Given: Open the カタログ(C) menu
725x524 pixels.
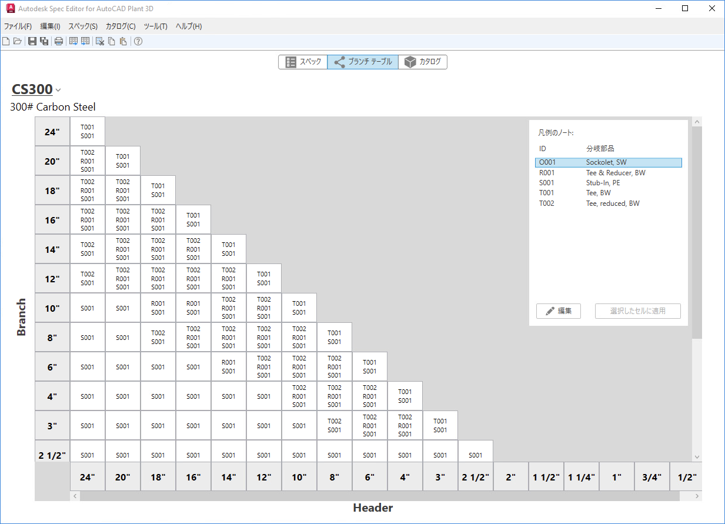Looking at the screenshot, I should point(121,26).
